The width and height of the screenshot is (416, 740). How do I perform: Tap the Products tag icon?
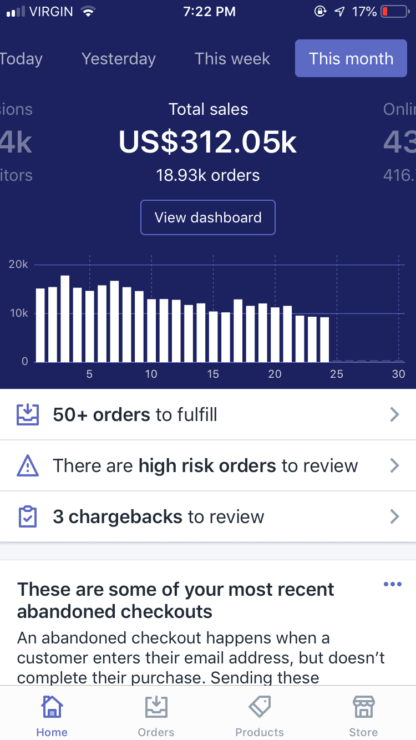[260, 708]
